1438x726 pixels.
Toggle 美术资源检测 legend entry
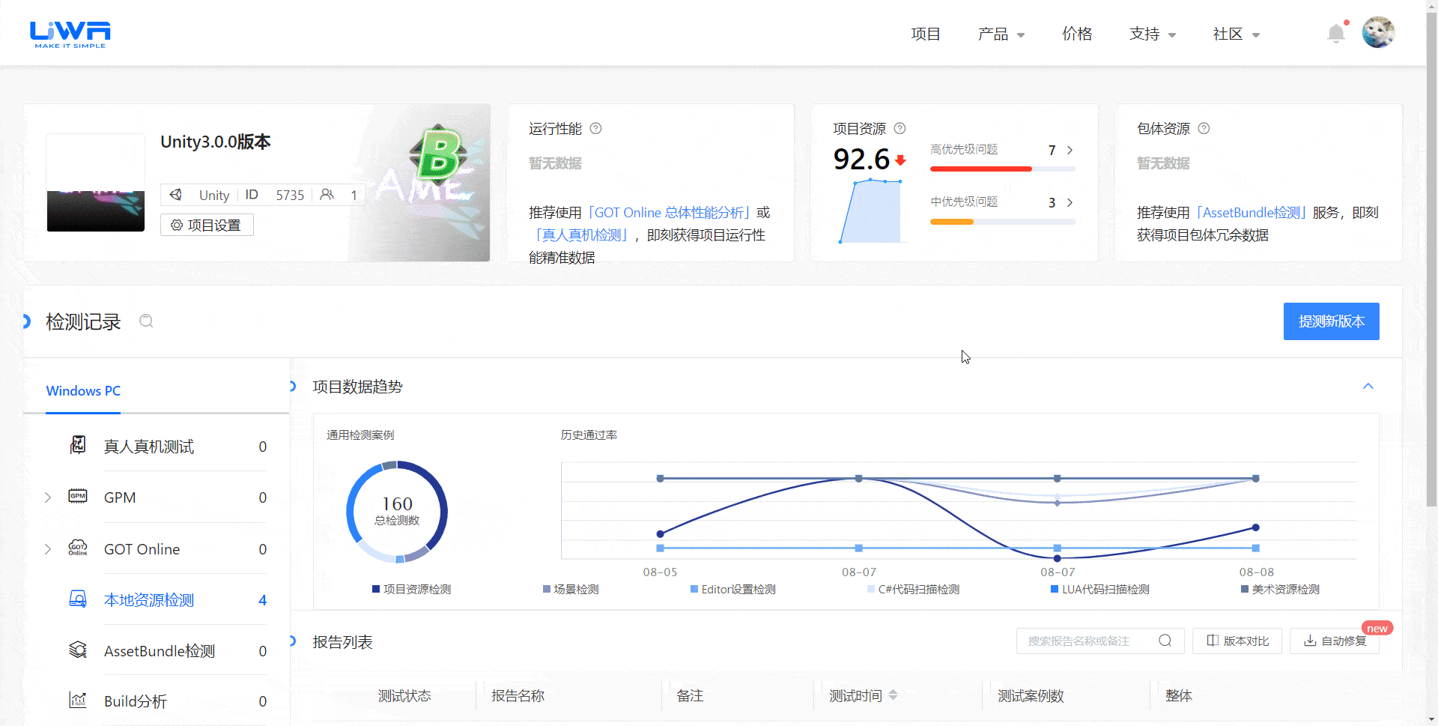1280,589
